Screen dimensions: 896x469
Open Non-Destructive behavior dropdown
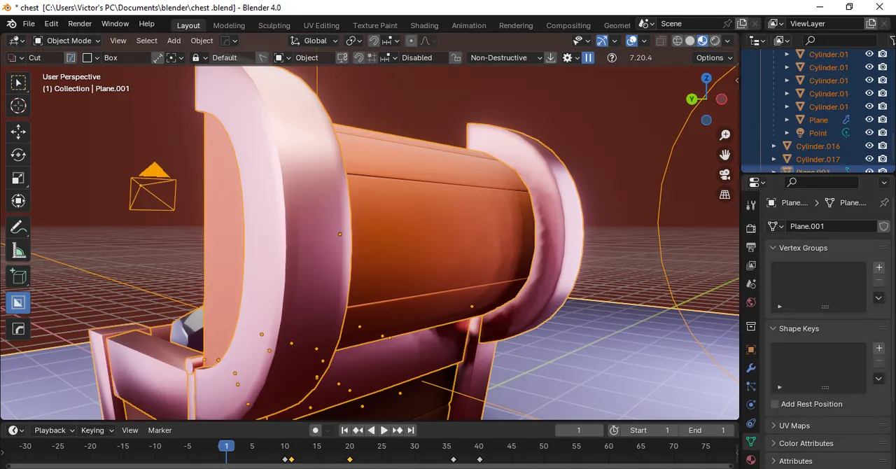click(x=506, y=57)
